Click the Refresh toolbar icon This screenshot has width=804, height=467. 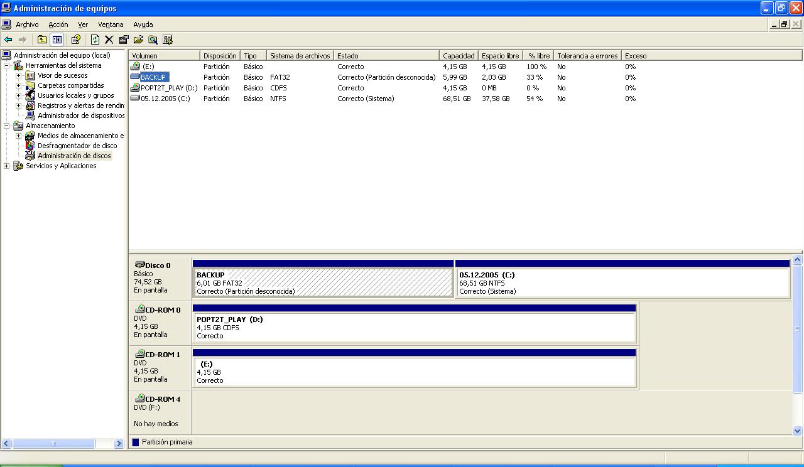click(95, 40)
